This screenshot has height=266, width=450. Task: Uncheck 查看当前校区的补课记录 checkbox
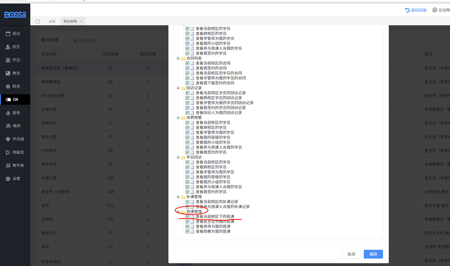tap(187, 202)
